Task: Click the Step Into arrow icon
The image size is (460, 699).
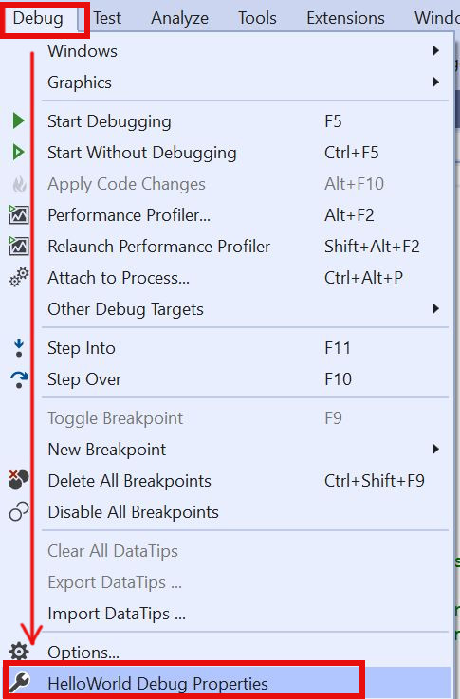Action: click(19, 348)
